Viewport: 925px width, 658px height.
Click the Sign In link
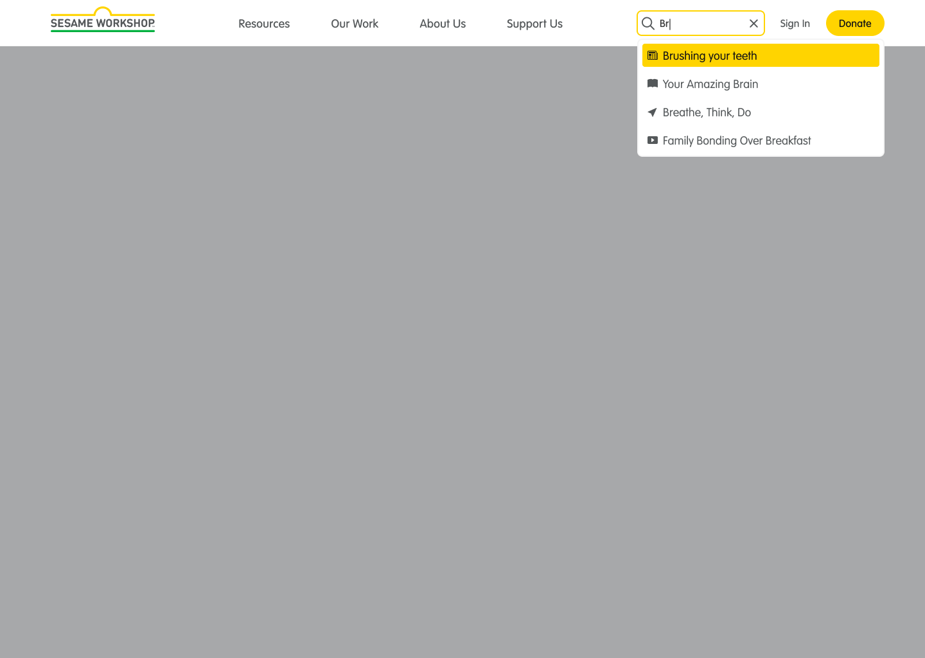point(795,23)
